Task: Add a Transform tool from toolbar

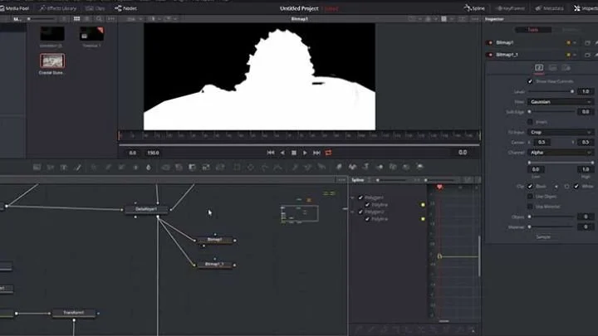Action: [x=220, y=168]
